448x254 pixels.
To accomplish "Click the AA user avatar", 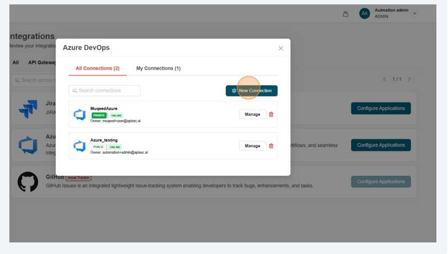I will coord(364,14).
